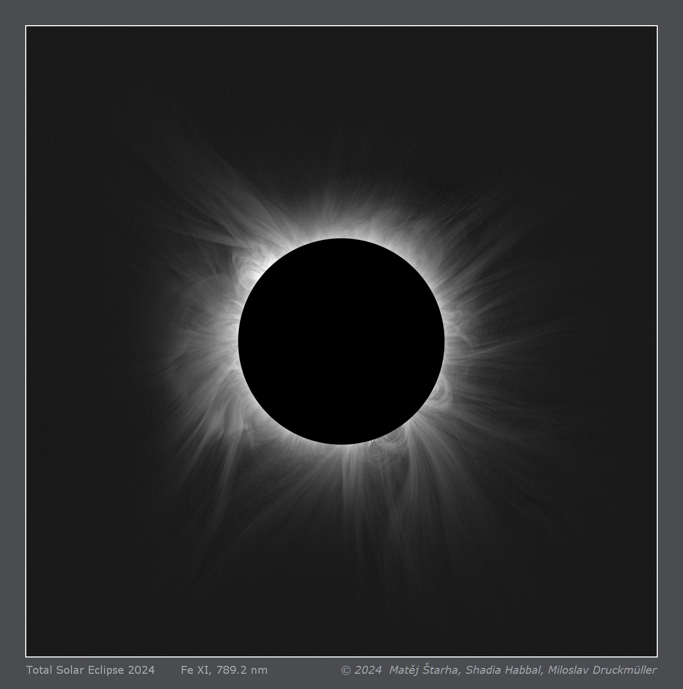The width and height of the screenshot is (683, 689).
Task: Click the top edge of the white image frame
Action: point(341,26)
